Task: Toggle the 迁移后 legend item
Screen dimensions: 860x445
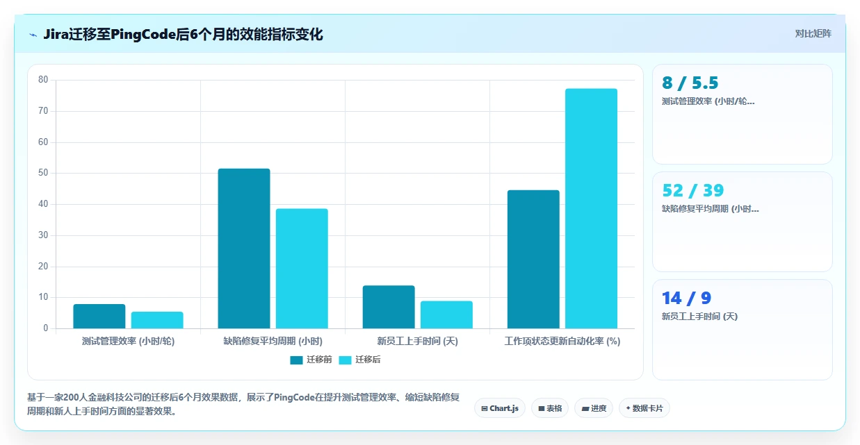Action: [359, 360]
